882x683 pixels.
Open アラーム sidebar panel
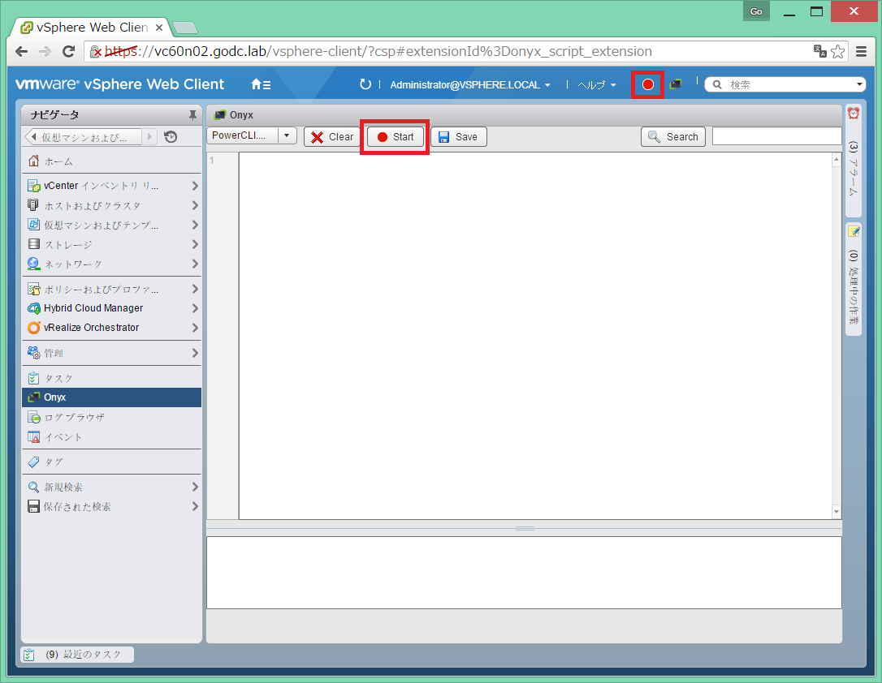[x=854, y=161]
